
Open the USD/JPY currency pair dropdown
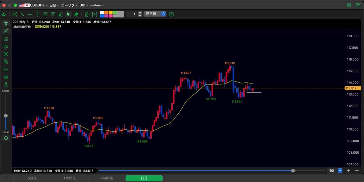(33, 5)
